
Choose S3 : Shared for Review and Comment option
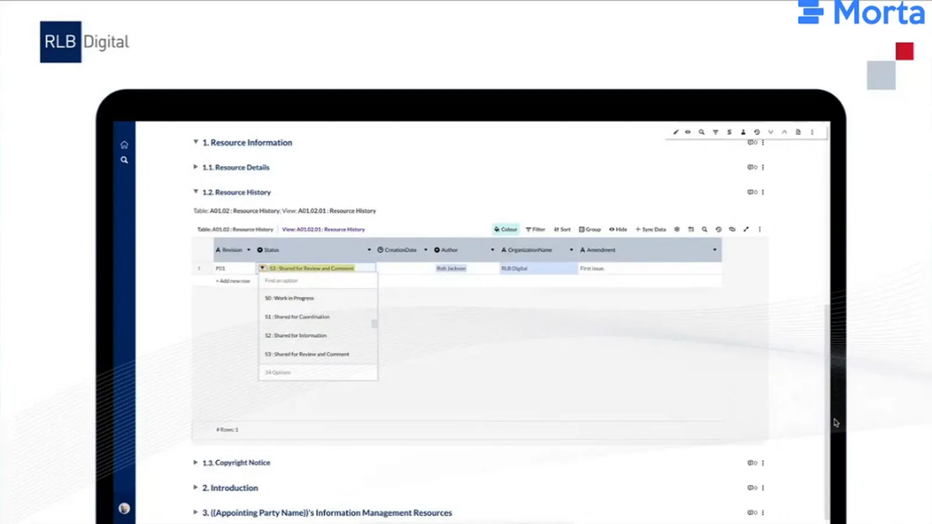tap(317, 354)
